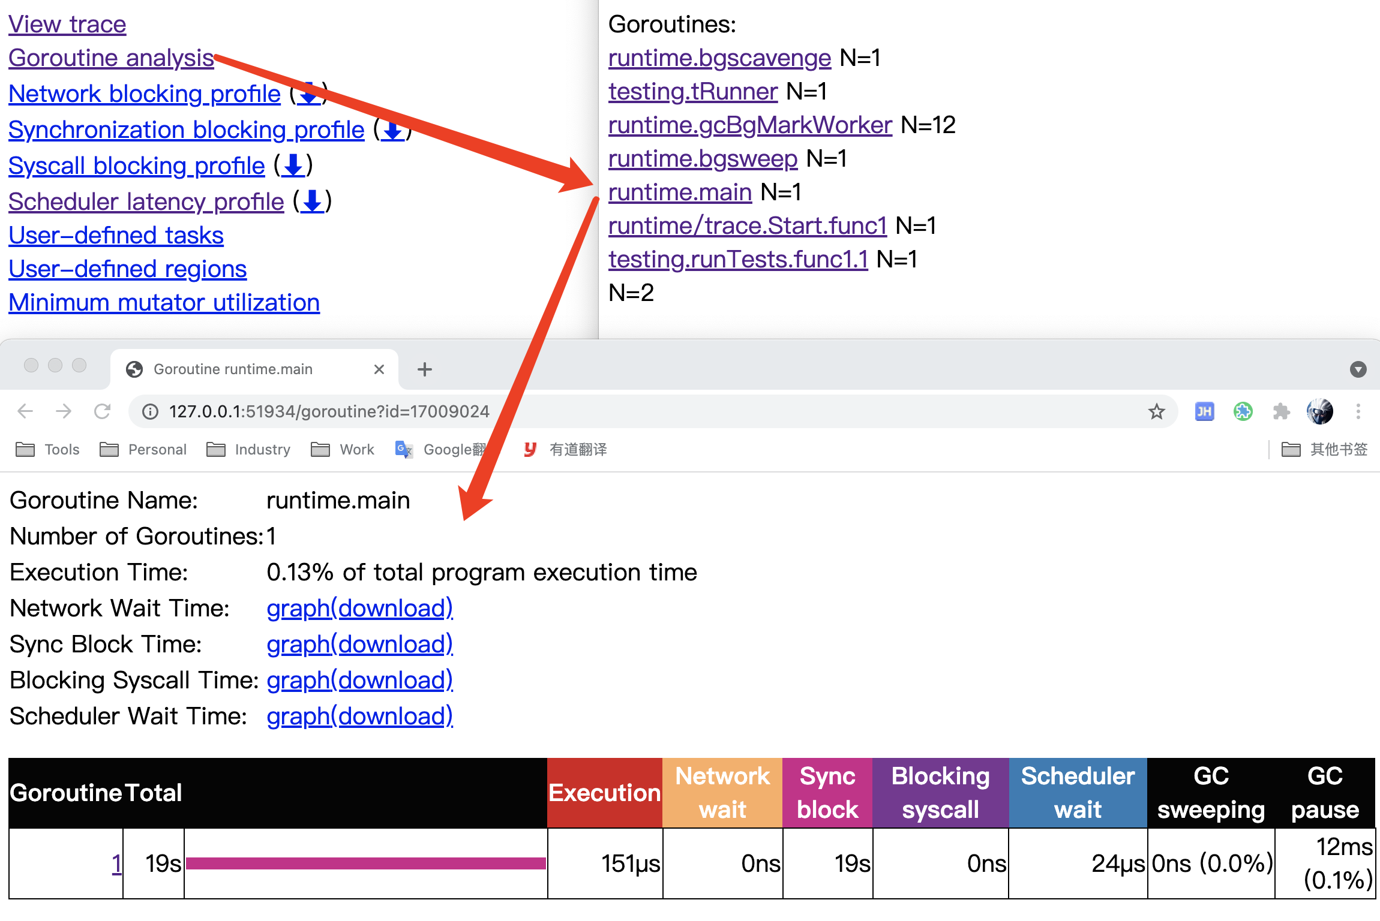Download the Scheduler latency profile
Image resolution: width=1380 pixels, height=921 pixels.
pos(312,201)
